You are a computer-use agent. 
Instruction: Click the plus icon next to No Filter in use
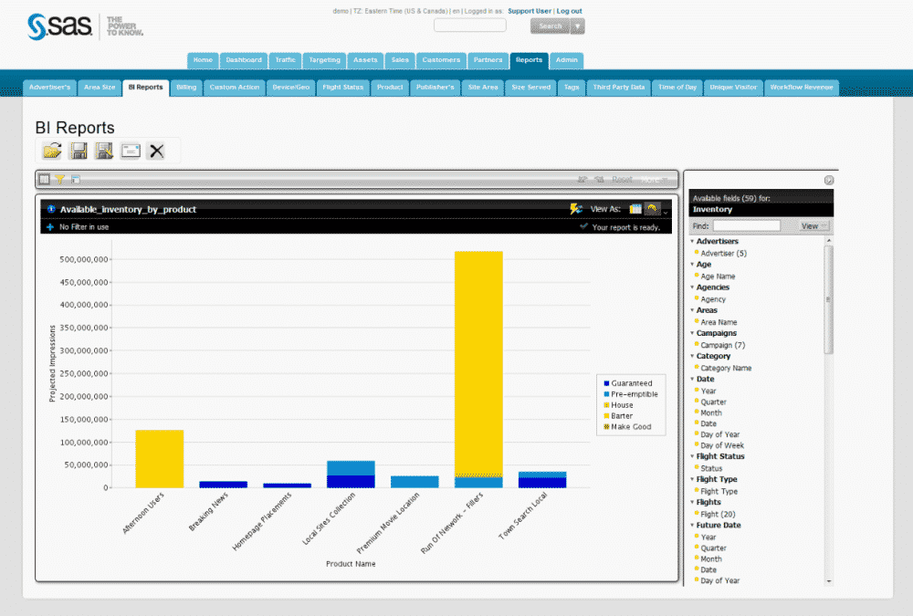[50, 226]
